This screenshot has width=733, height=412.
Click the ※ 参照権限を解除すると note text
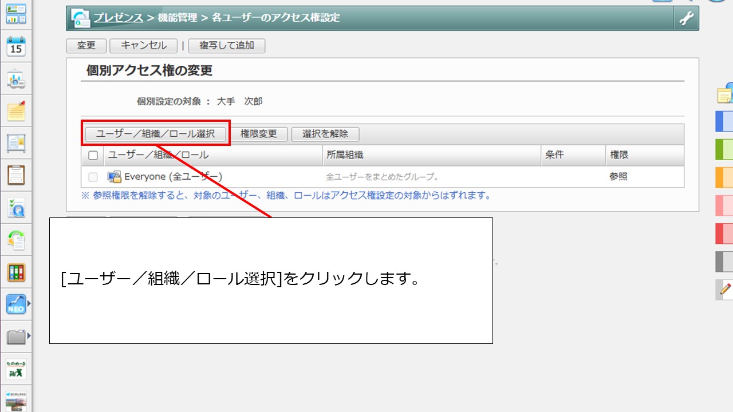(x=286, y=196)
